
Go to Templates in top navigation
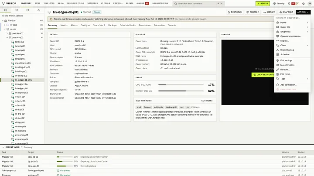coord(49,3)
